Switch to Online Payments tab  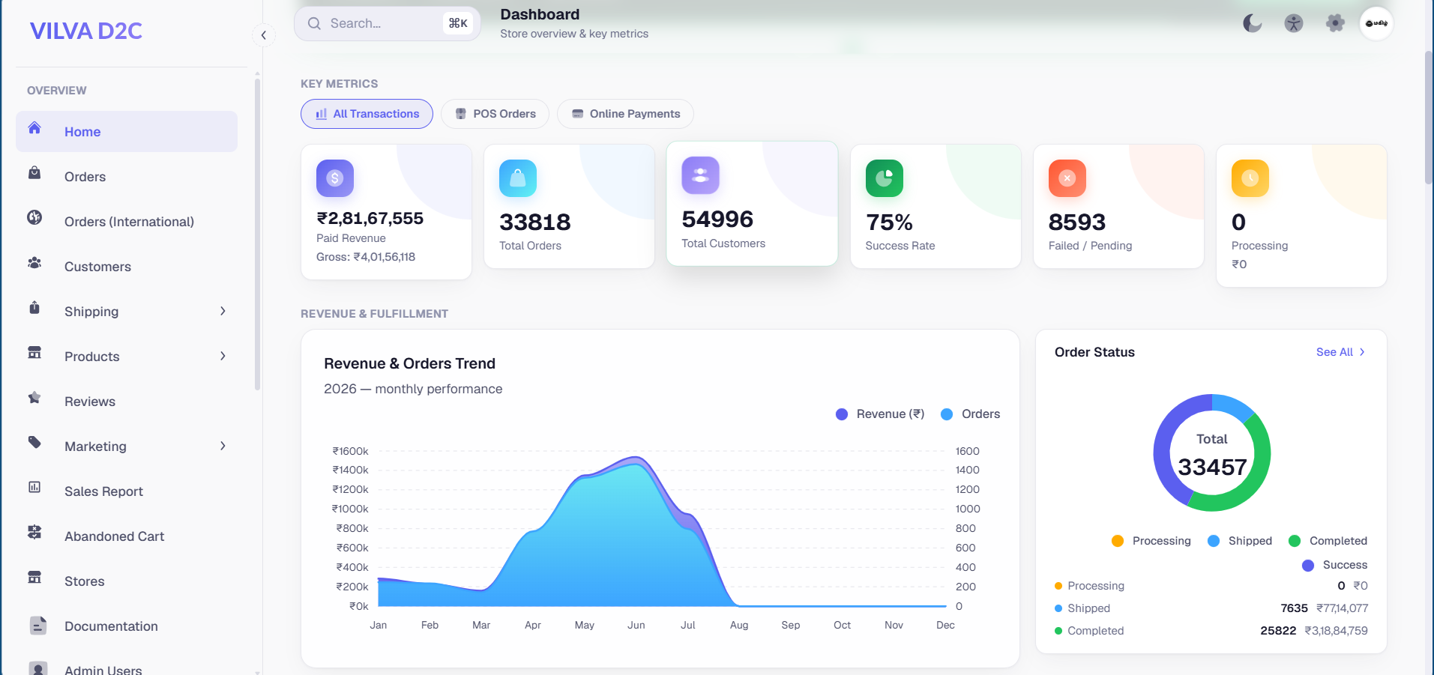(x=625, y=114)
